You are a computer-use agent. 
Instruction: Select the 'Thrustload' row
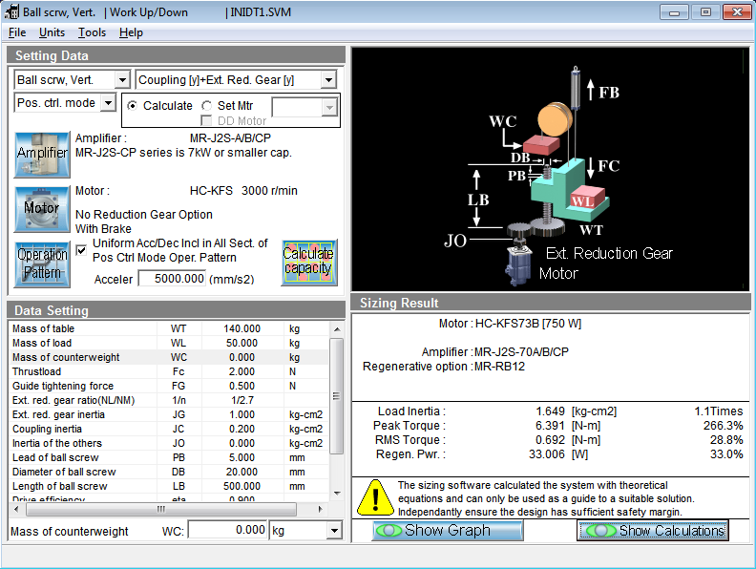[x=169, y=371]
